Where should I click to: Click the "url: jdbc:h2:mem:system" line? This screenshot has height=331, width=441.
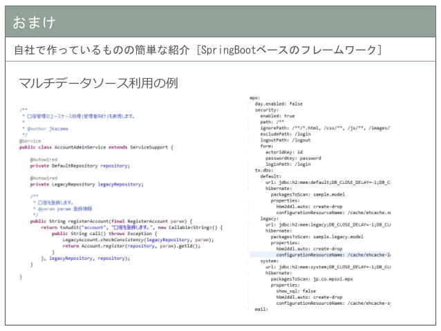pyautogui.click(x=328, y=267)
